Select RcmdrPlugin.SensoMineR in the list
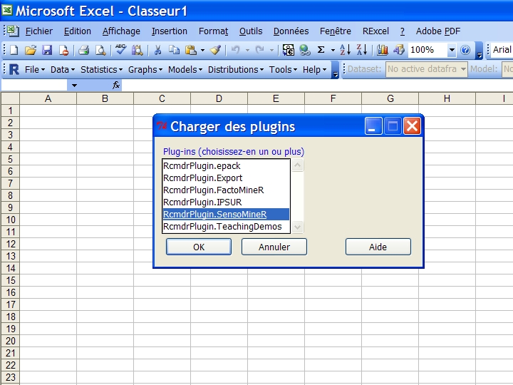The width and height of the screenshot is (513, 385). pos(226,215)
